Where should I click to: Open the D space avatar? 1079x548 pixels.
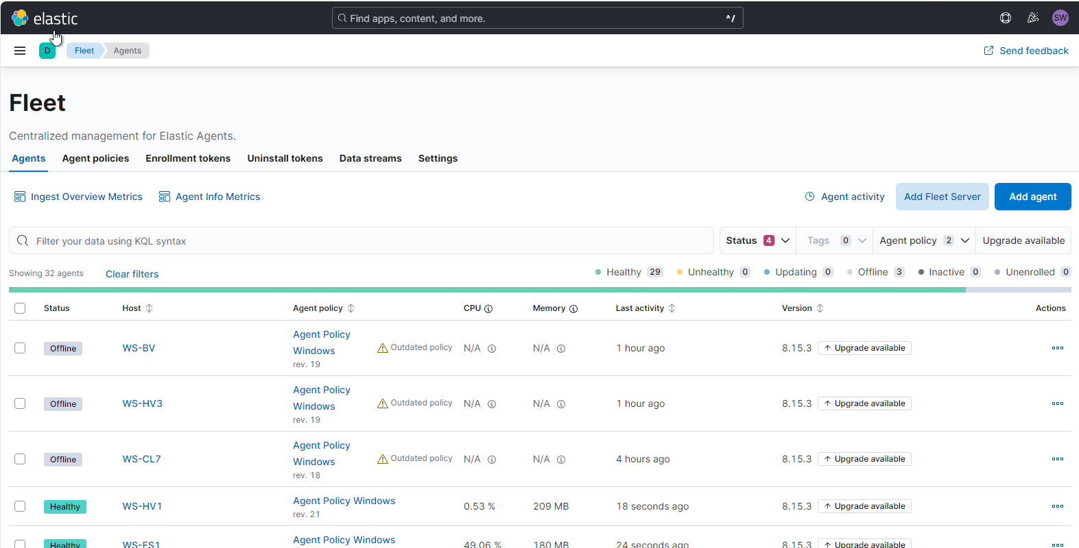coord(47,51)
